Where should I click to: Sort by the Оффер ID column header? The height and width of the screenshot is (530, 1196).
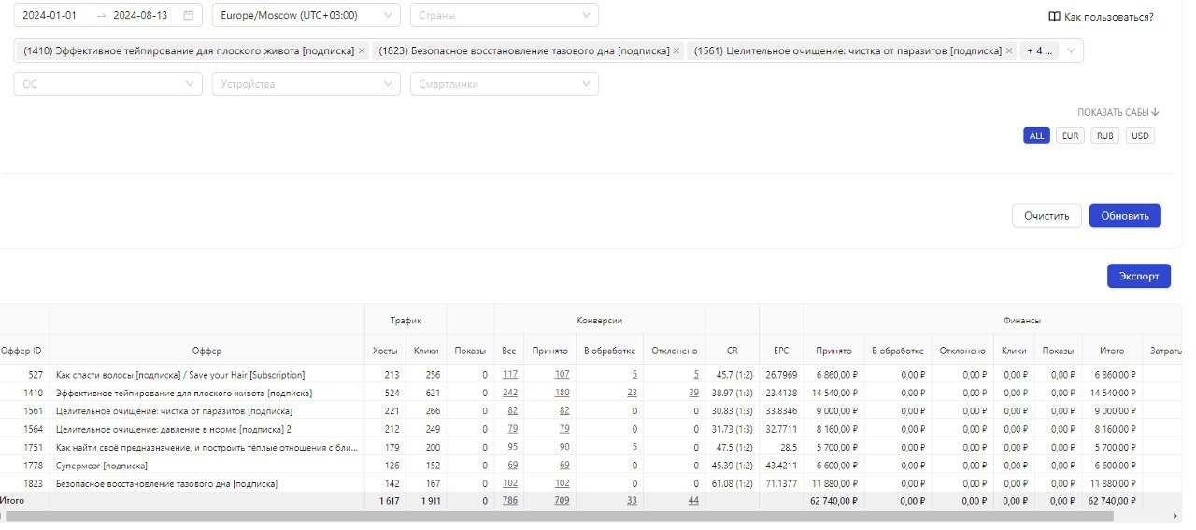22,351
